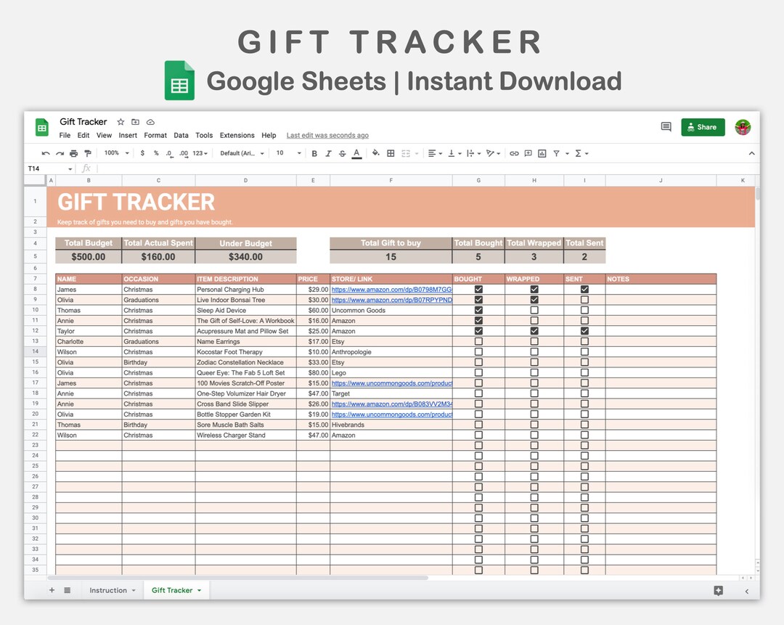The height and width of the screenshot is (625, 784).
Task: Switch to the Instruction sheet tab
Action: click(x=110, y=590)
